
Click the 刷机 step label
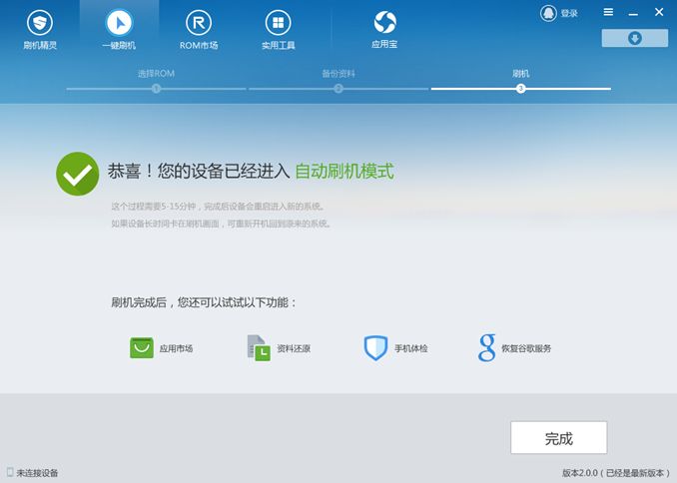point(520,74)
